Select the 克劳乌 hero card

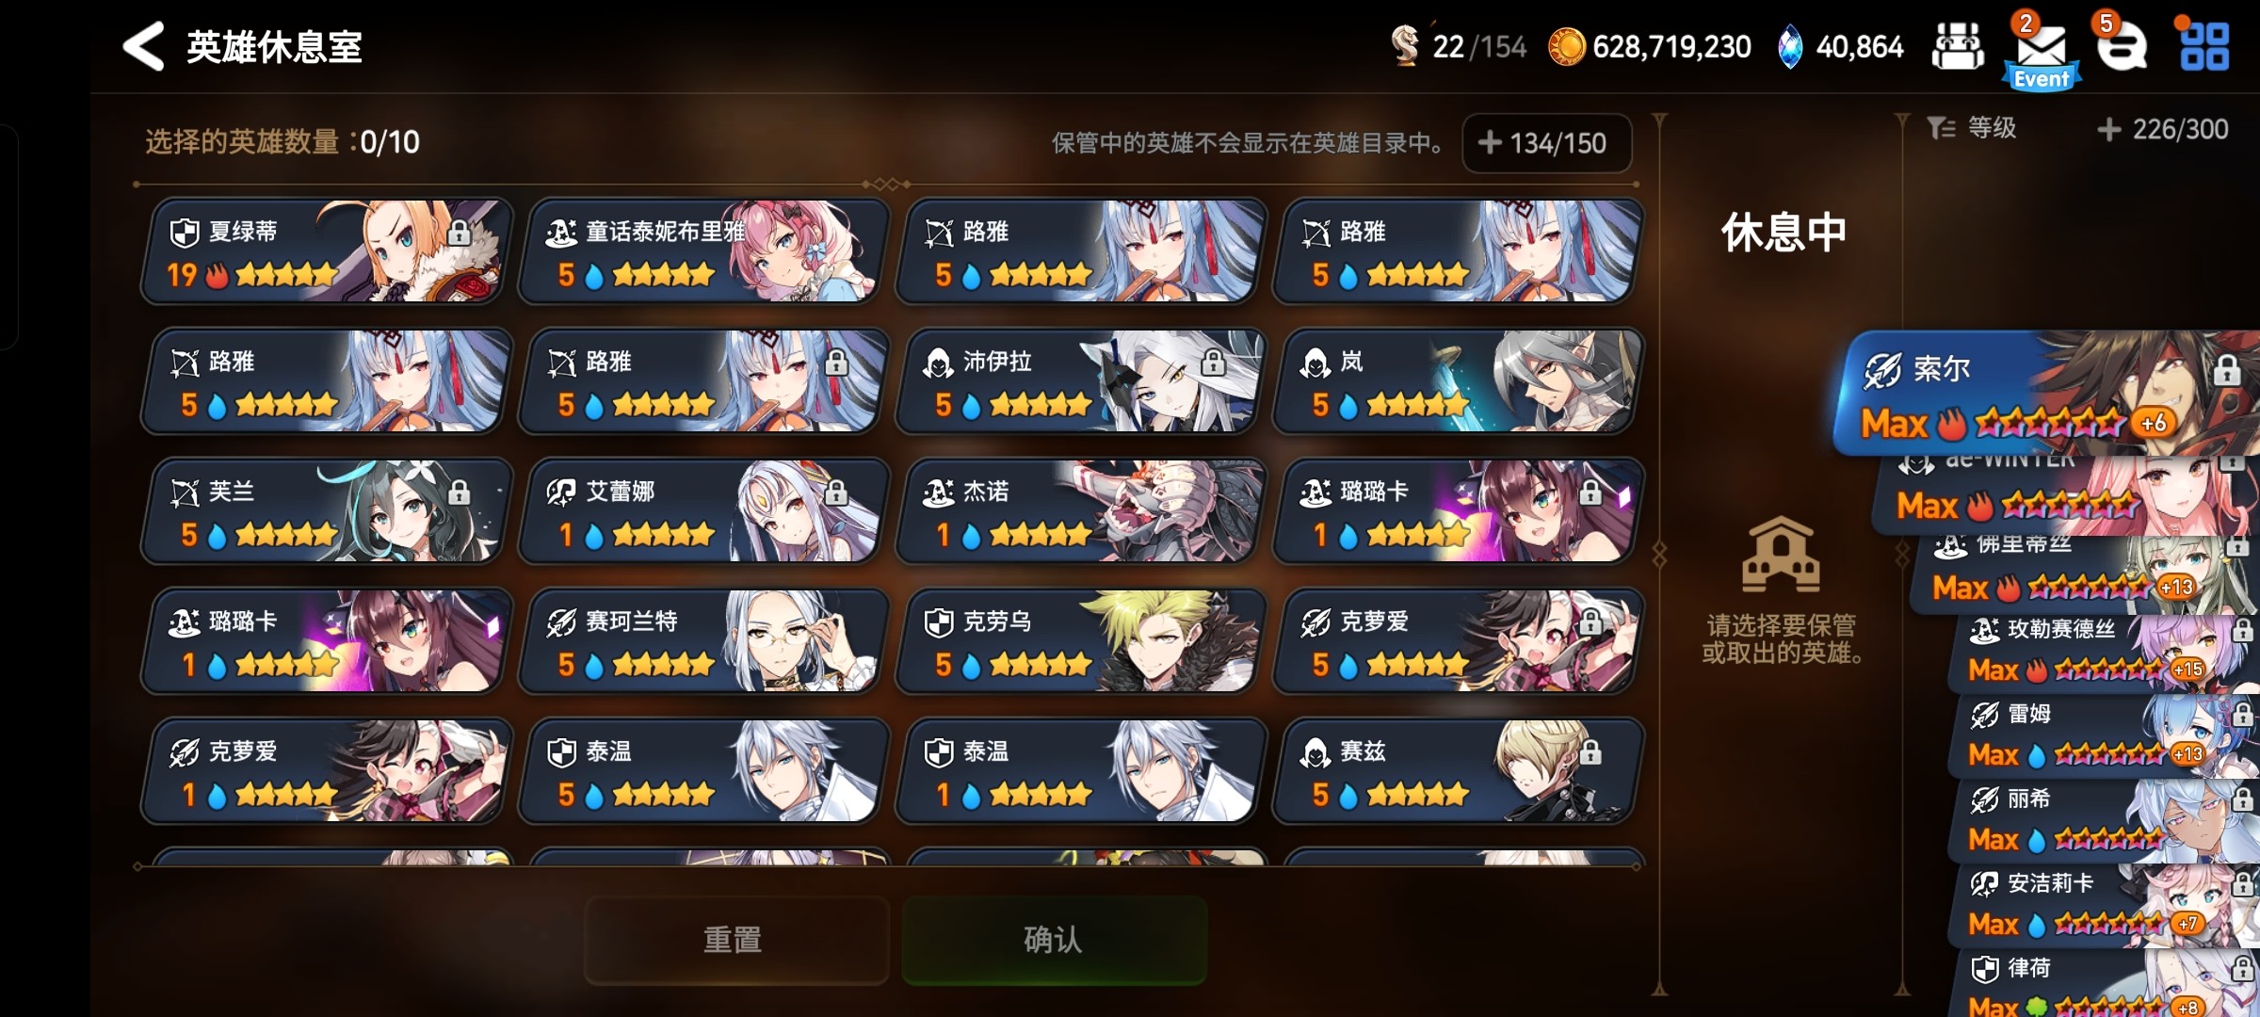[1080, 640]
